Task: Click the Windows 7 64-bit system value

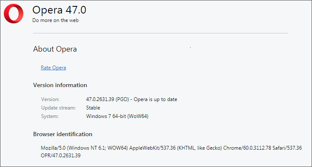Action: coord(117,116)
